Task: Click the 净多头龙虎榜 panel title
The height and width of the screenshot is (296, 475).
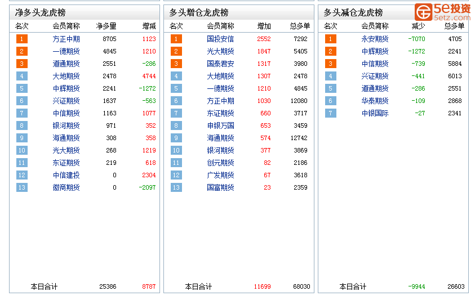Action: point(41,13)
